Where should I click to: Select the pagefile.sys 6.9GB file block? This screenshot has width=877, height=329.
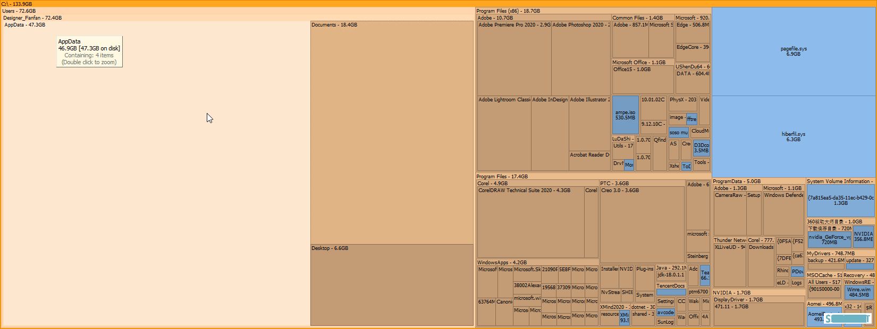pos(794,51)
